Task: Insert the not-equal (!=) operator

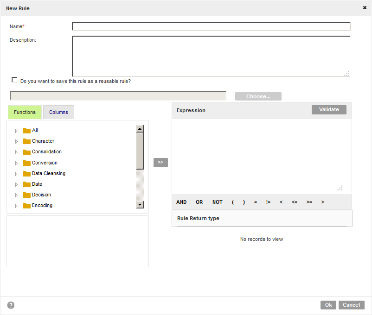Action: (268, 202)
